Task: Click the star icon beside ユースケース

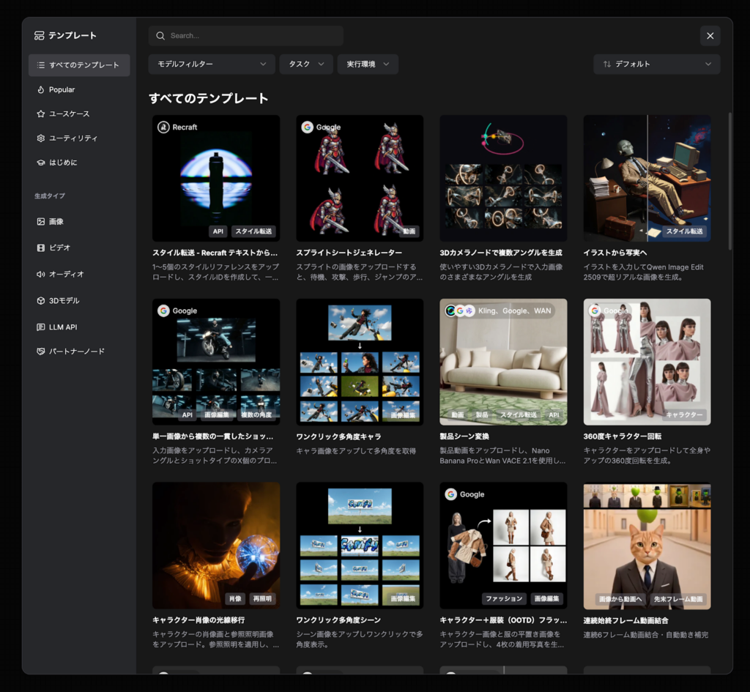Action: point(41,114)
